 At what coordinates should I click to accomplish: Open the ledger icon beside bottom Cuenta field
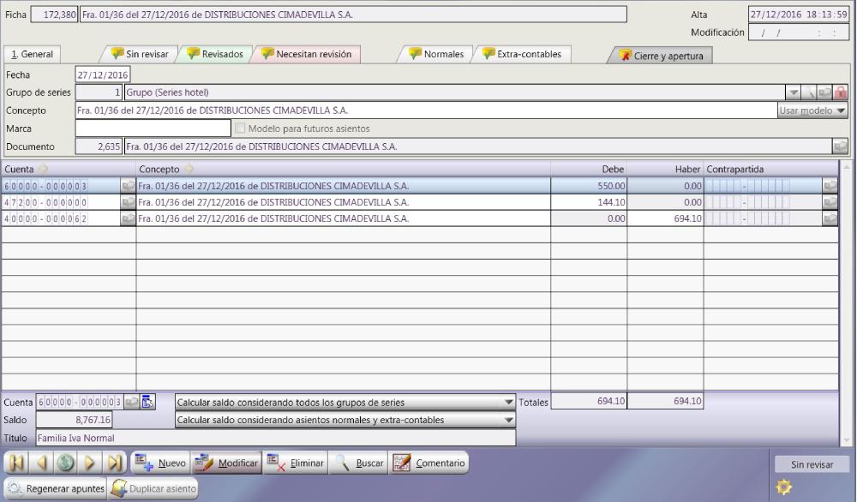(147, 402)
